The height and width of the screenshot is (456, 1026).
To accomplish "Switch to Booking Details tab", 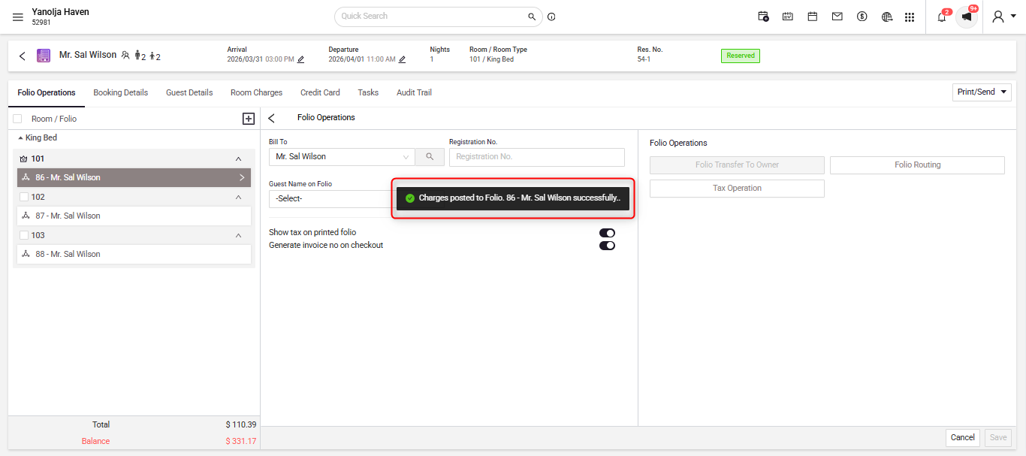I will pos(120,92).
